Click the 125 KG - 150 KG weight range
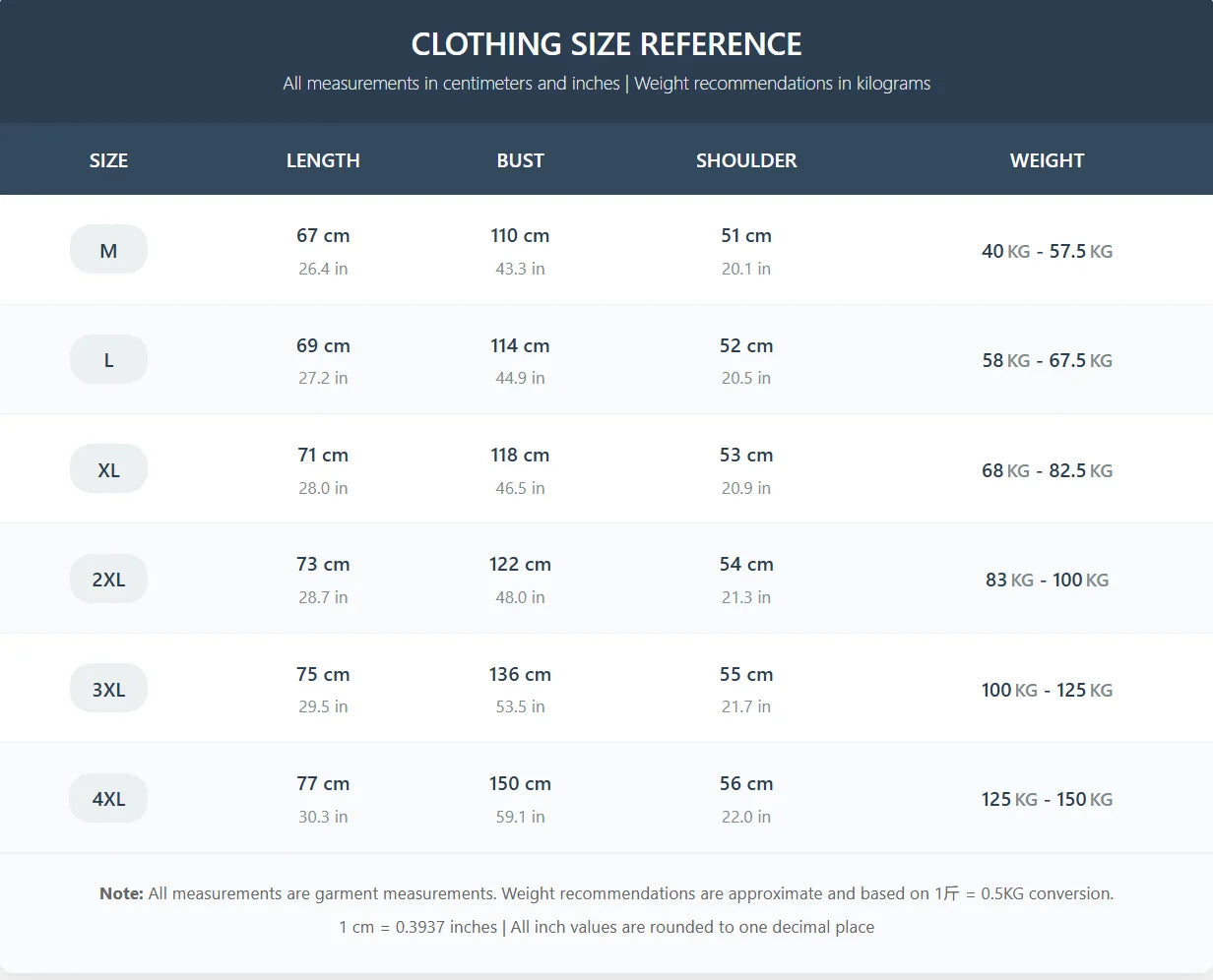The height and width of the screenshot is (980, 1213). coord(1047,799)
